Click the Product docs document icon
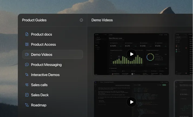This screenshot has height=117, width=193. (x=27, y=34)
